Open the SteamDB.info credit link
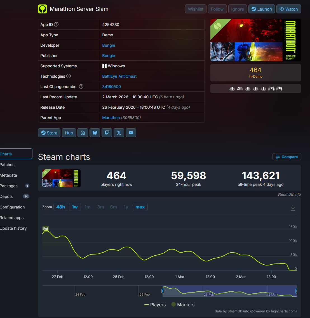This screenshot has height=318, width=310. pos(289,194)
